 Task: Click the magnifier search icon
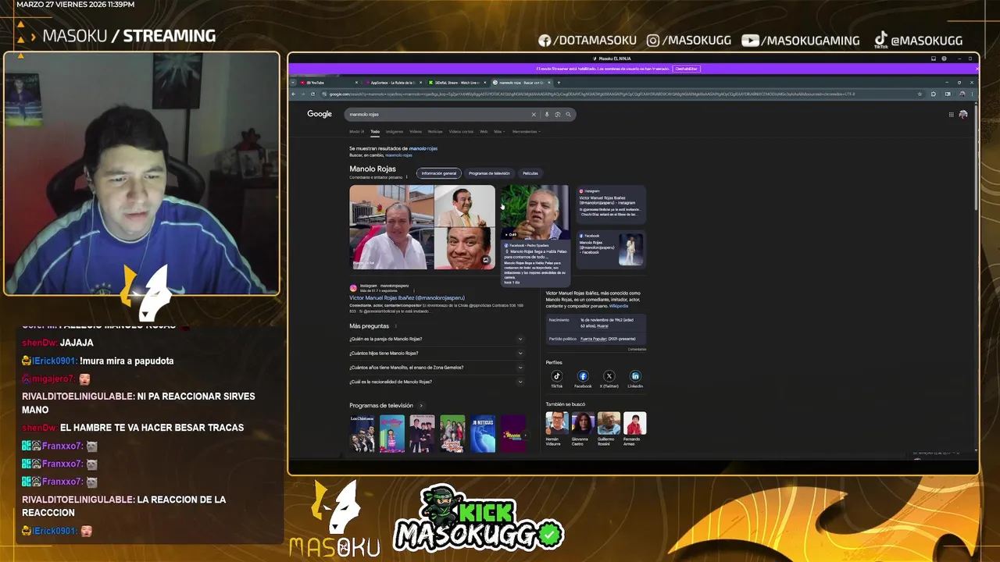(x=568, y=115)
